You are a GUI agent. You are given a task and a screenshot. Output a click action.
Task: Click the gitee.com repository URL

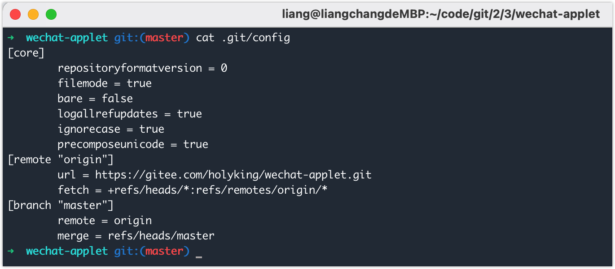[233, 175]
